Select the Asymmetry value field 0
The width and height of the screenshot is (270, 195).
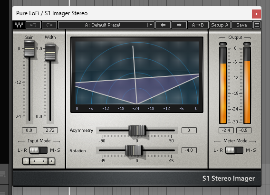click(x=189, y=130)
